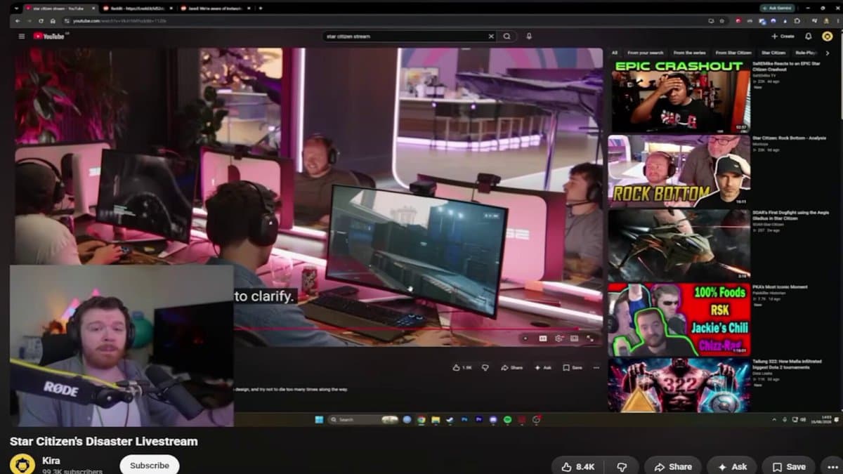Open the Chrome tab search dropdown arrow

pyautogui.click(x=17, y=8)
